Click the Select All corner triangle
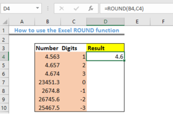Image resolution: width=173 pixels, height=114 pixels. (5, 22)
